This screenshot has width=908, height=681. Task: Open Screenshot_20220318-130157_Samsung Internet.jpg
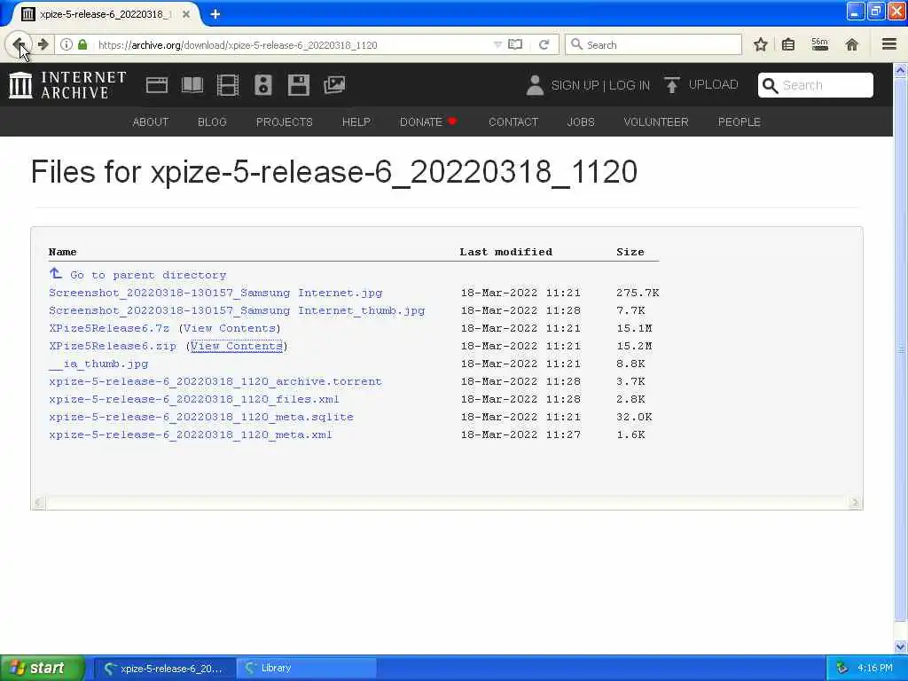215,293
